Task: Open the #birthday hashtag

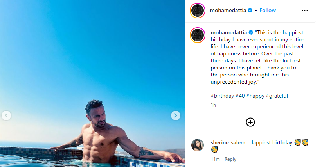Action: (222, 96)
